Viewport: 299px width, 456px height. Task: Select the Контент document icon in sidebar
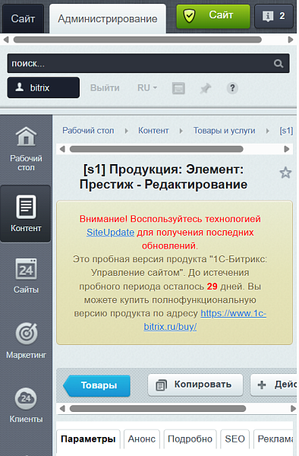[26, 207]
